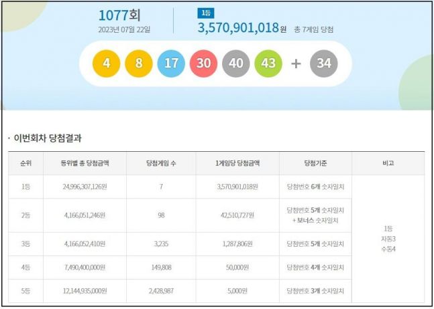
Task: Select the bonus number 34 ball
Action: 324,64
